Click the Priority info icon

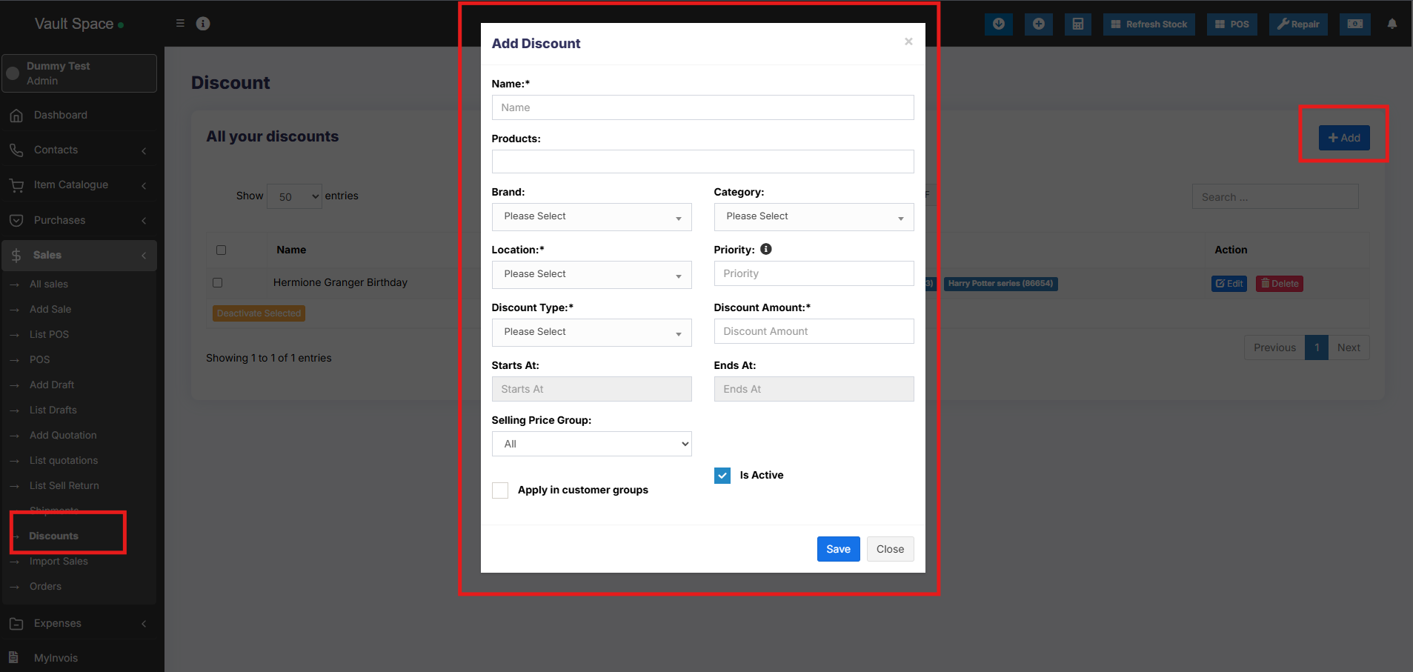[766, 250]
